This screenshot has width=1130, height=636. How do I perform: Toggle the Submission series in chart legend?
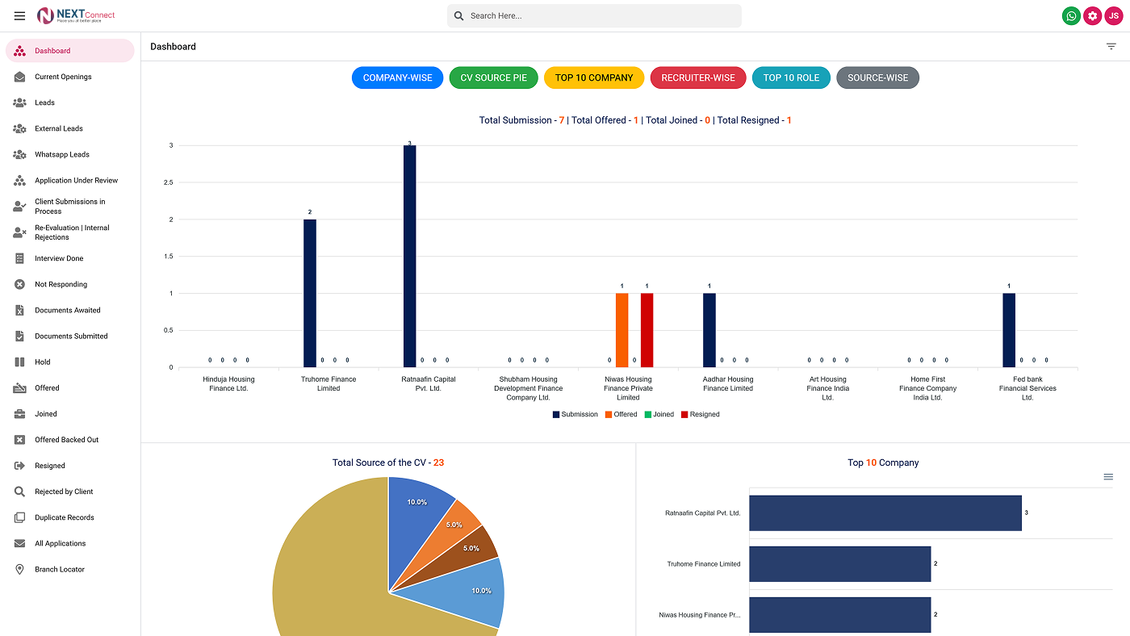575,414
